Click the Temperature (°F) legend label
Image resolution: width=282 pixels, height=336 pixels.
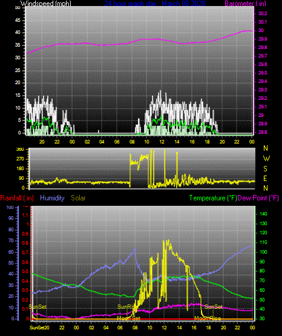[x=213, y=198]
